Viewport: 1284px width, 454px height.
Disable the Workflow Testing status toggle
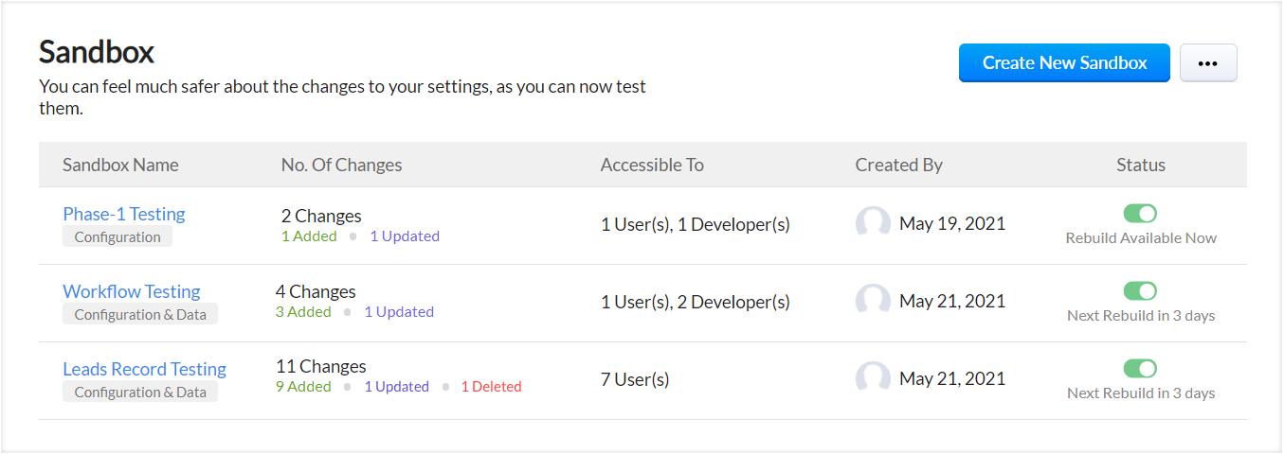click(1140, 291)
